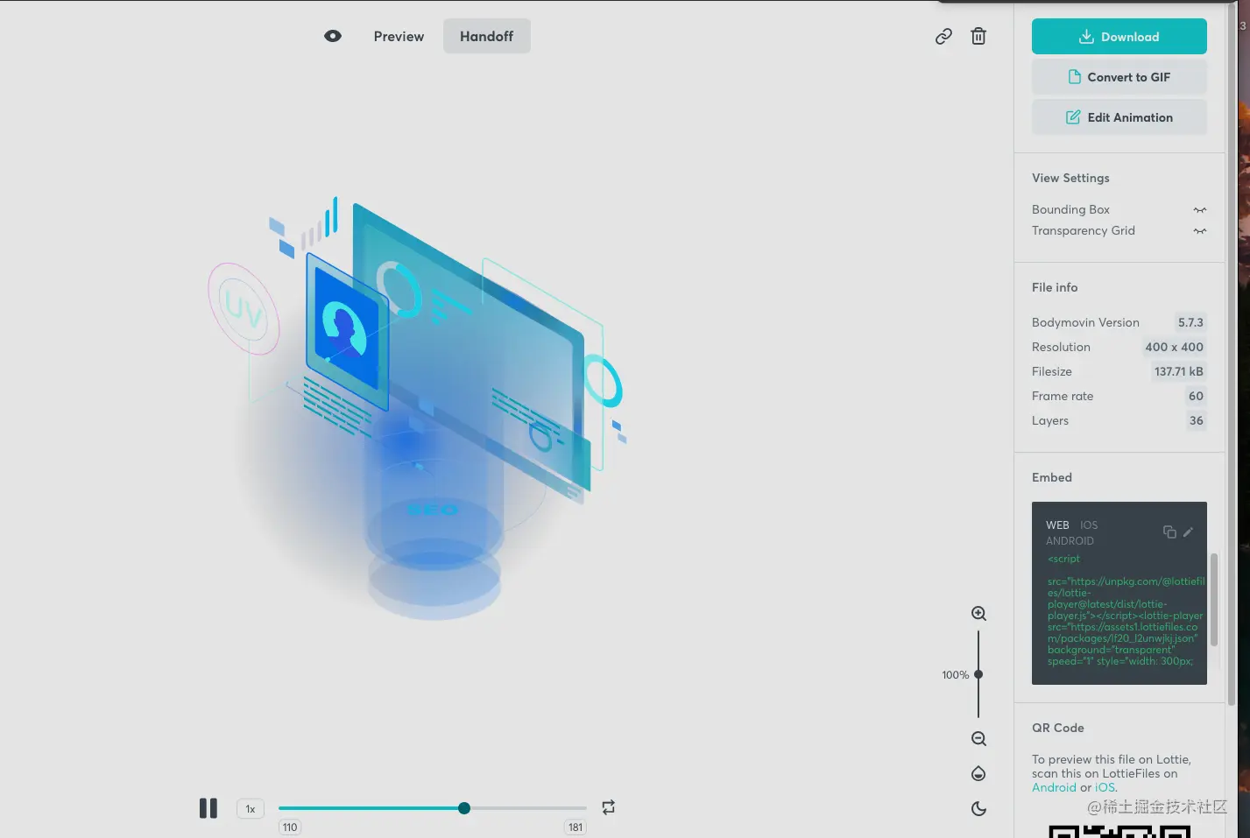Click the Resolution value 400 x 400
The height and width of the screenshot is (838, 1250).
click(1174, 347)
